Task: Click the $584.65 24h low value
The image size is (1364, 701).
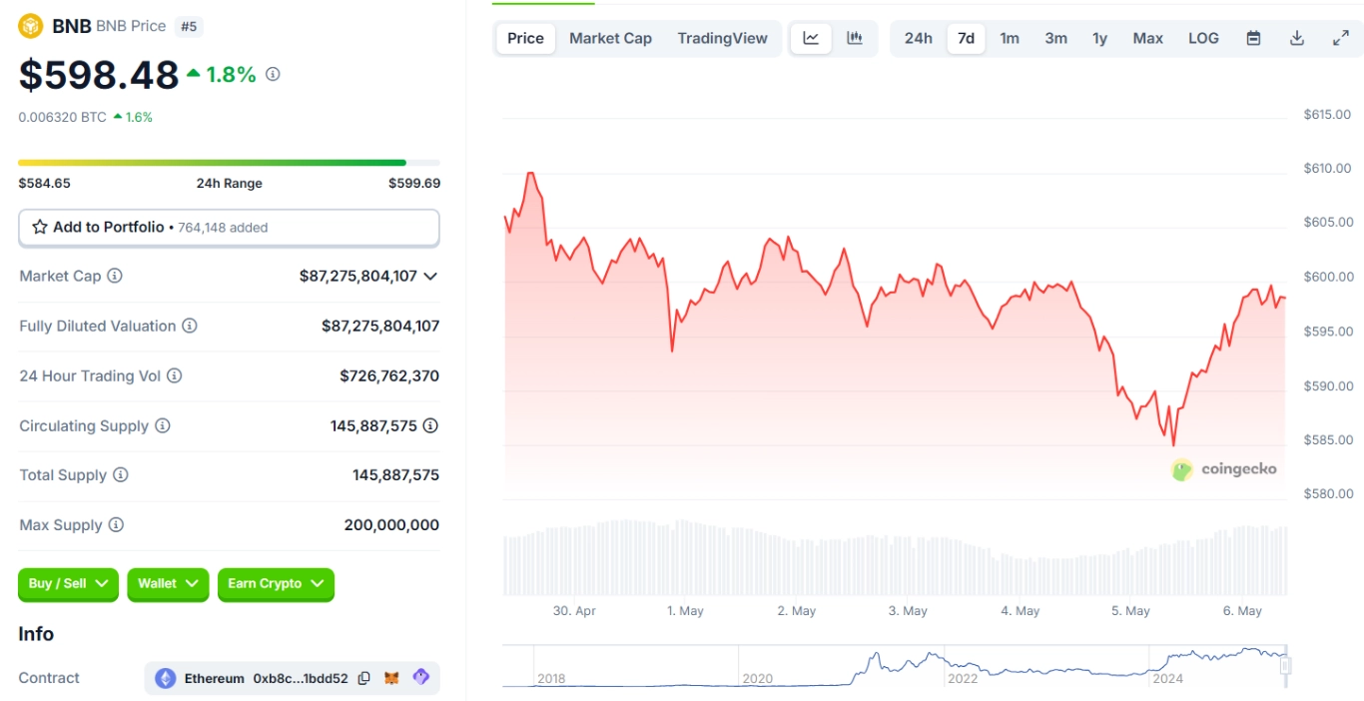Action: point(45,183)
